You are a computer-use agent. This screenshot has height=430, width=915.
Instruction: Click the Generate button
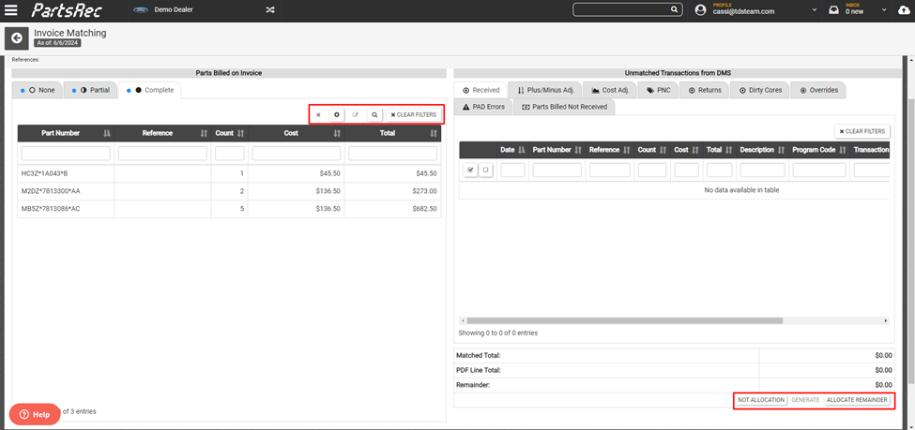(805, 400)
